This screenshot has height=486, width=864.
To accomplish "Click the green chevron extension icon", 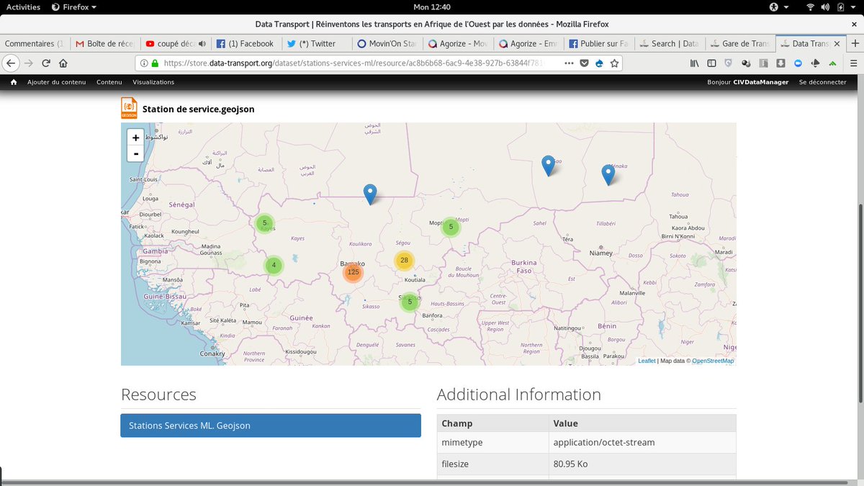I will click(832, 63).
